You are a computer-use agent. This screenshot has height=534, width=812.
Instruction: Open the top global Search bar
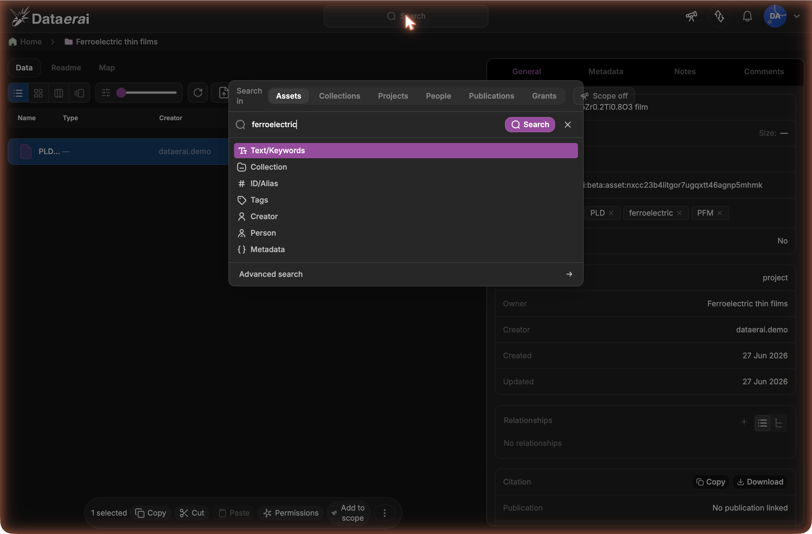[x=406, y=16]
